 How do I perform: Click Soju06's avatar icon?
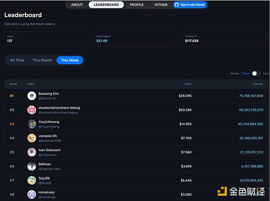point(31,180)
